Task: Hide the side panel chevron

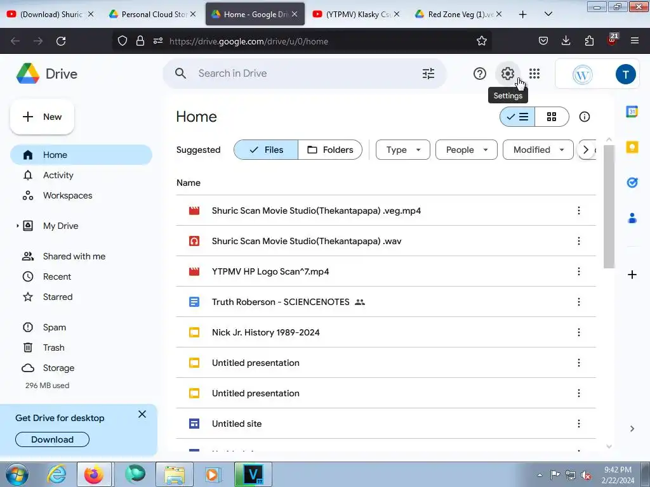Action: pos(632,429)
